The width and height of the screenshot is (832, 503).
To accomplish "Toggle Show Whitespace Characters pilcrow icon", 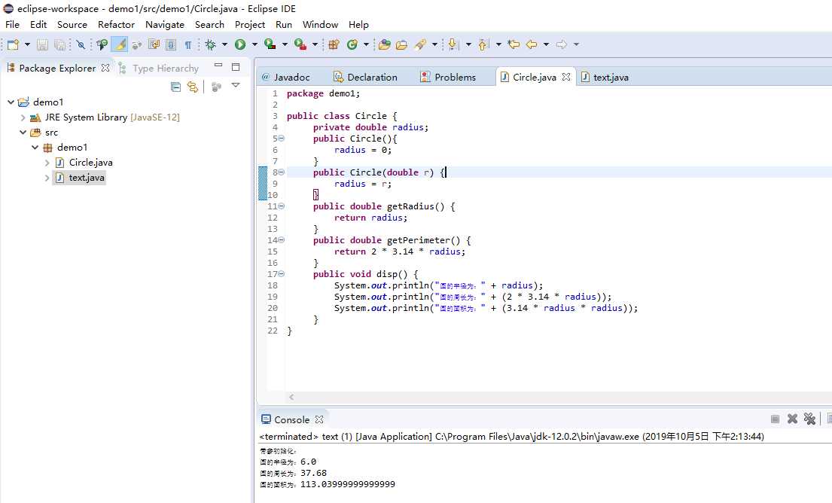I will click(x=187, y=44).
